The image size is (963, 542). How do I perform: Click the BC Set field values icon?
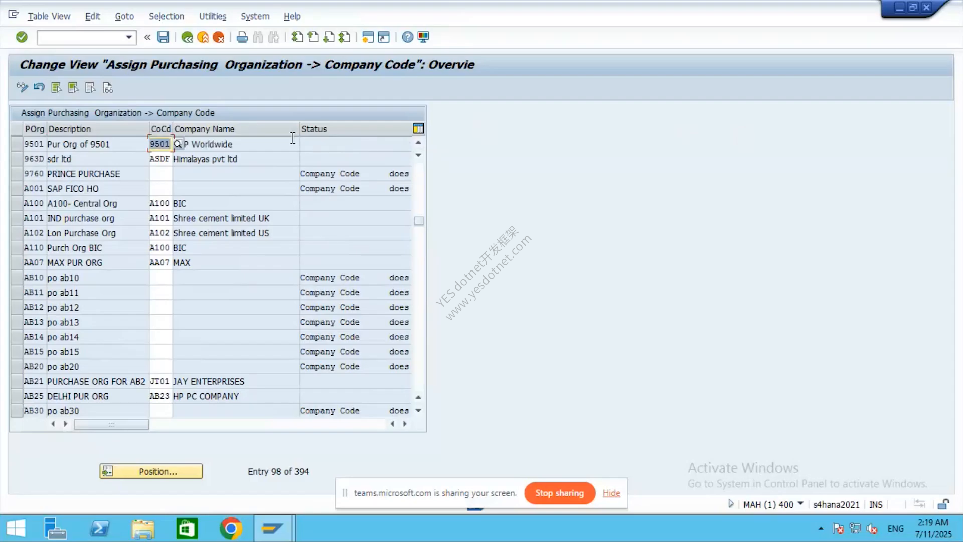point(108,88)
